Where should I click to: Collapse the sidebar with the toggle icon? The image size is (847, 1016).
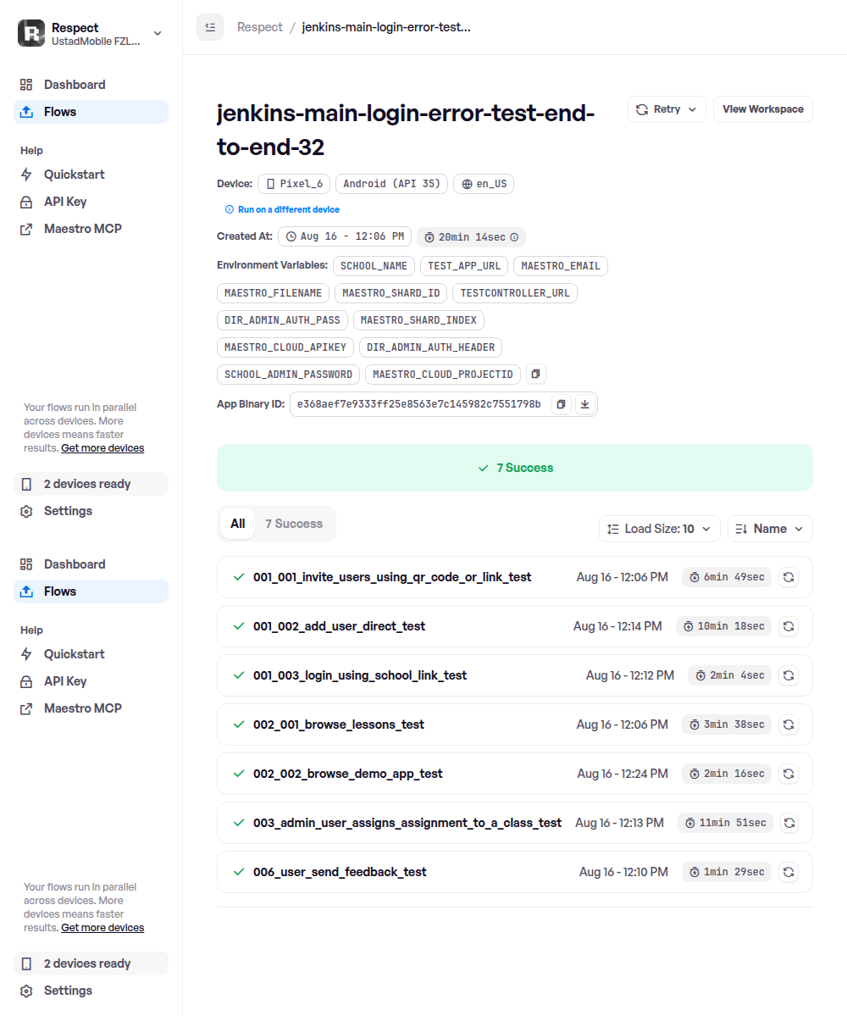(x=210, y=27)
